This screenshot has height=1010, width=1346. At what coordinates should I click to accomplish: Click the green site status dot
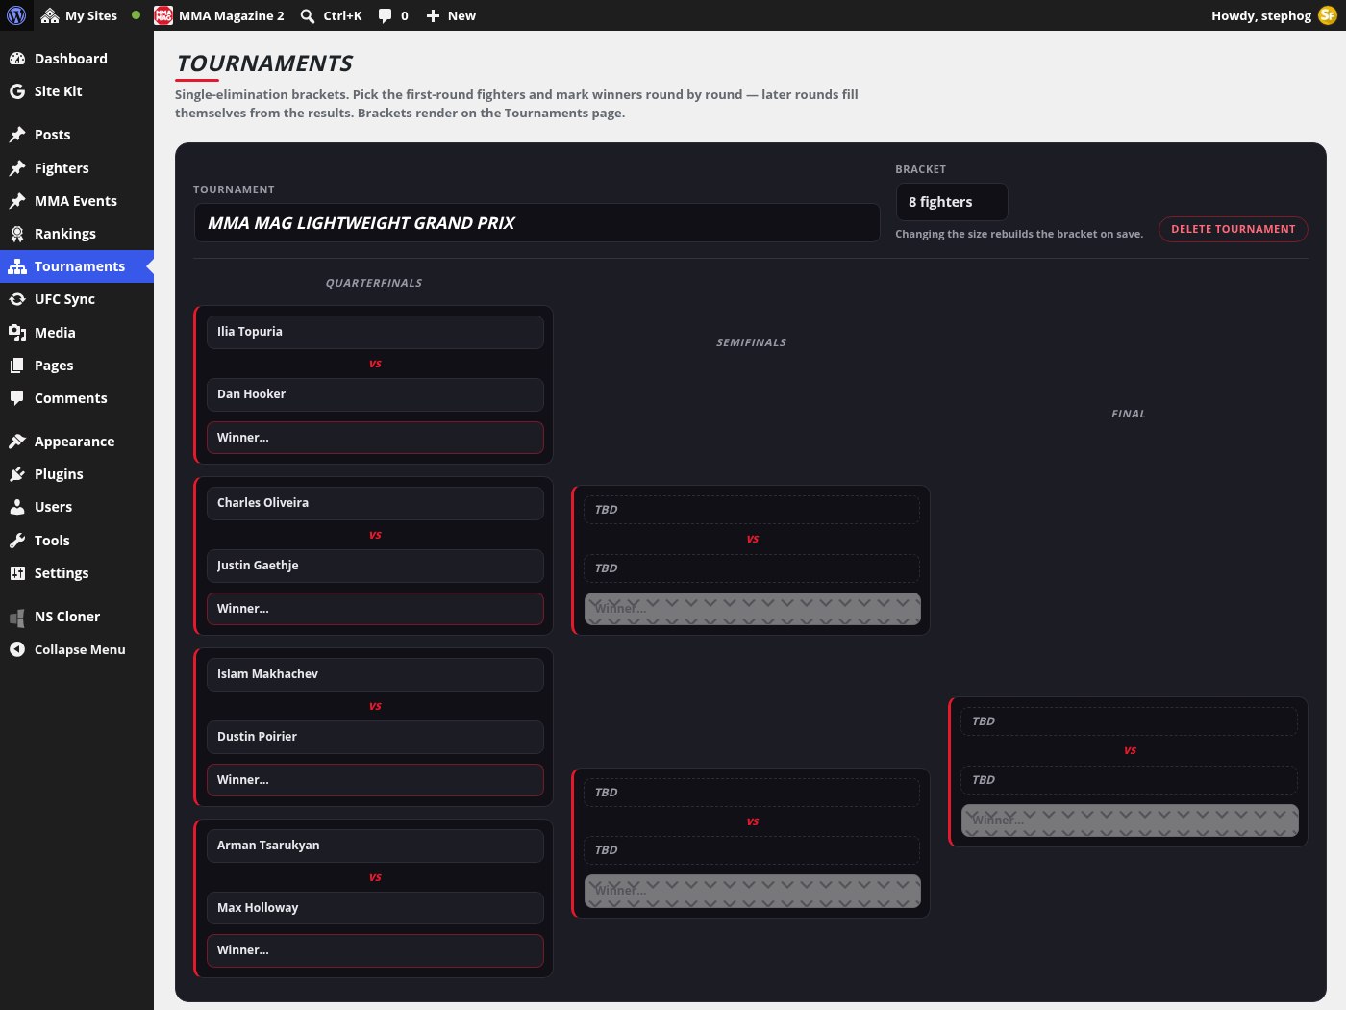[136, 15]
